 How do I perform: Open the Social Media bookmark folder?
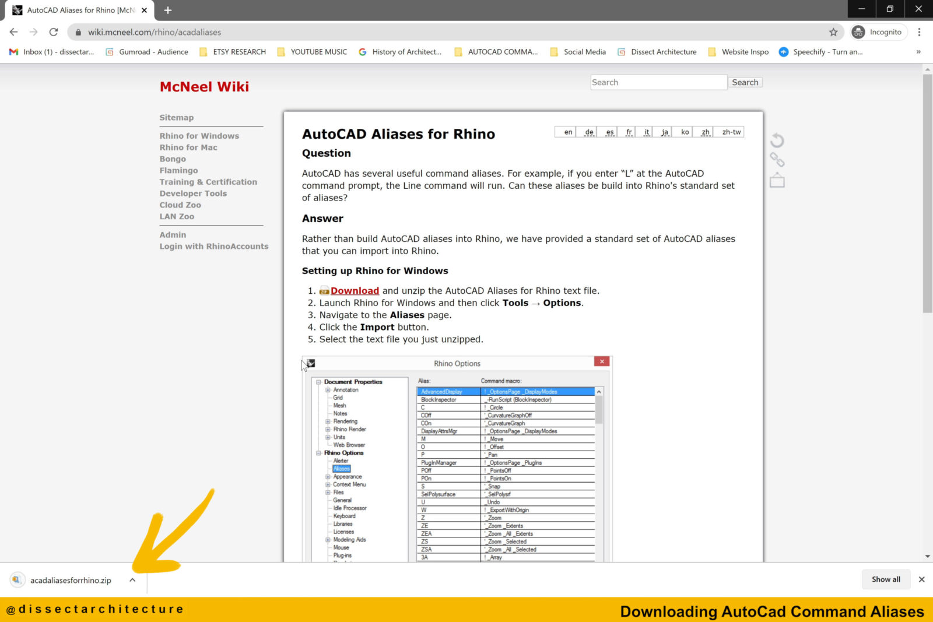(578, 52)
